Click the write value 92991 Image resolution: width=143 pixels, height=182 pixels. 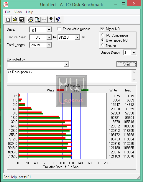pyautogui.click(x=115, y=118)
